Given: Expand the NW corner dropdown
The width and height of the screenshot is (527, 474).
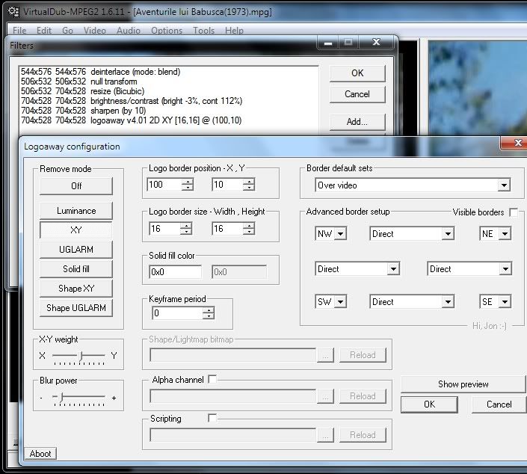Looking at the screenshot, I should pyautogui.click(x=341, y=234).
